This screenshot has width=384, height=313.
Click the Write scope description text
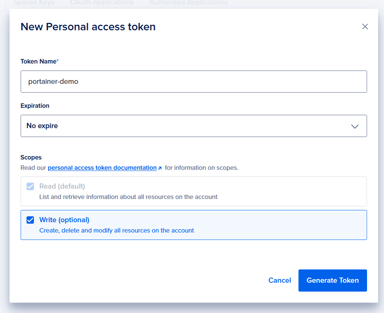117,231
